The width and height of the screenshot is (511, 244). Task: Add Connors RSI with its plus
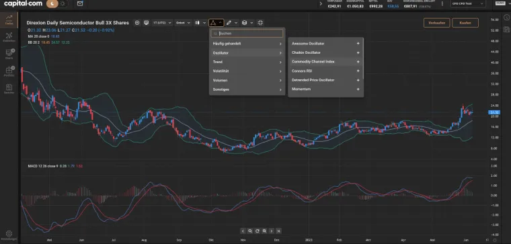click(x=358, y=71)
